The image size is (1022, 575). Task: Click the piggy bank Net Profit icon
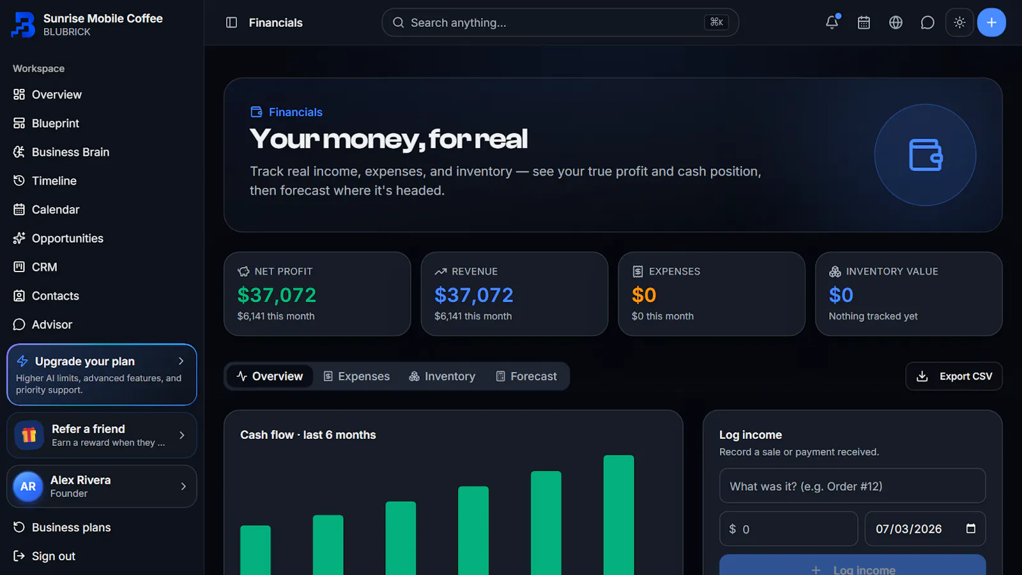pos(243,272)
